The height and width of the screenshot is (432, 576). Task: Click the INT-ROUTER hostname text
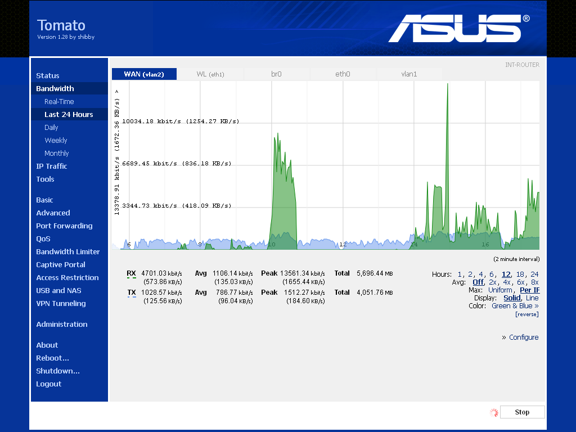522,65
